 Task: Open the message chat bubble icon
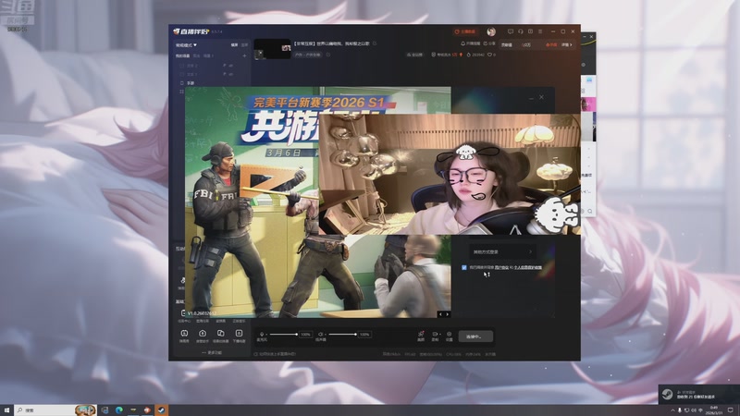pyautogui.click(x=511, y=31)
